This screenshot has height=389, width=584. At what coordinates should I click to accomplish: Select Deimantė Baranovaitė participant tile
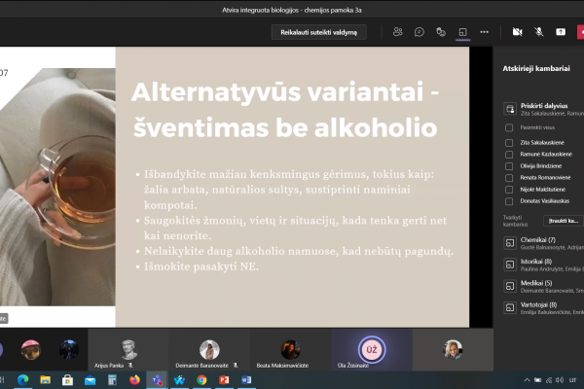click(x=209, y=349)
